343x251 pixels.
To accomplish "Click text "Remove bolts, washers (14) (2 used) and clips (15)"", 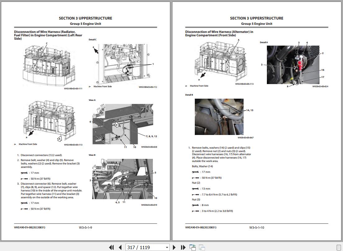I will [x=221, y=148].
